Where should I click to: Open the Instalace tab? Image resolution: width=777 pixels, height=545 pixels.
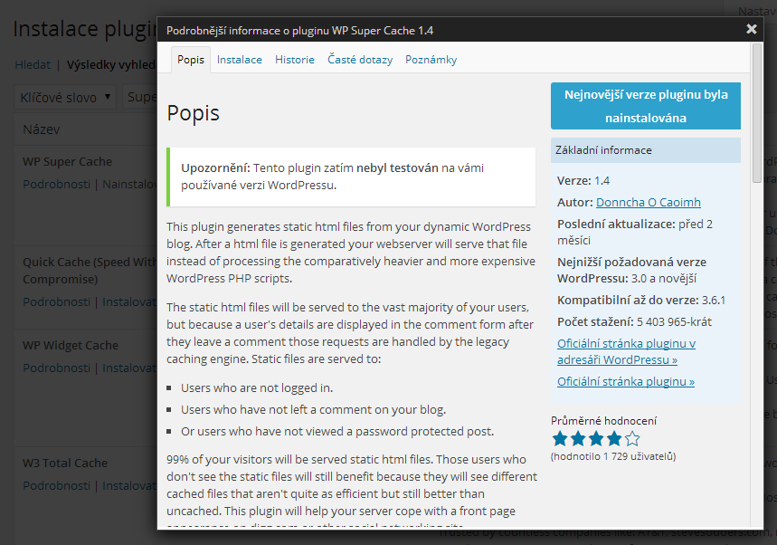point(240,60)
